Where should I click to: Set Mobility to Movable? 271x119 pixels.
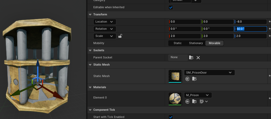coord(214,43)
